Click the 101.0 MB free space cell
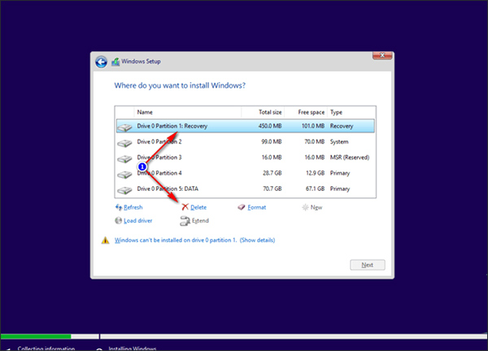 (313, 126)
